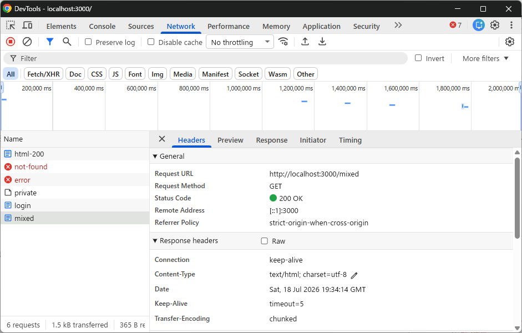Filter by Wasm requests
The width and height of the screenshot is (522, 333).
click(278, 74)
